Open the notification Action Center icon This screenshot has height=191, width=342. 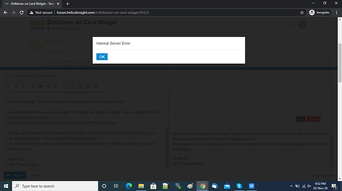(335, 186)
